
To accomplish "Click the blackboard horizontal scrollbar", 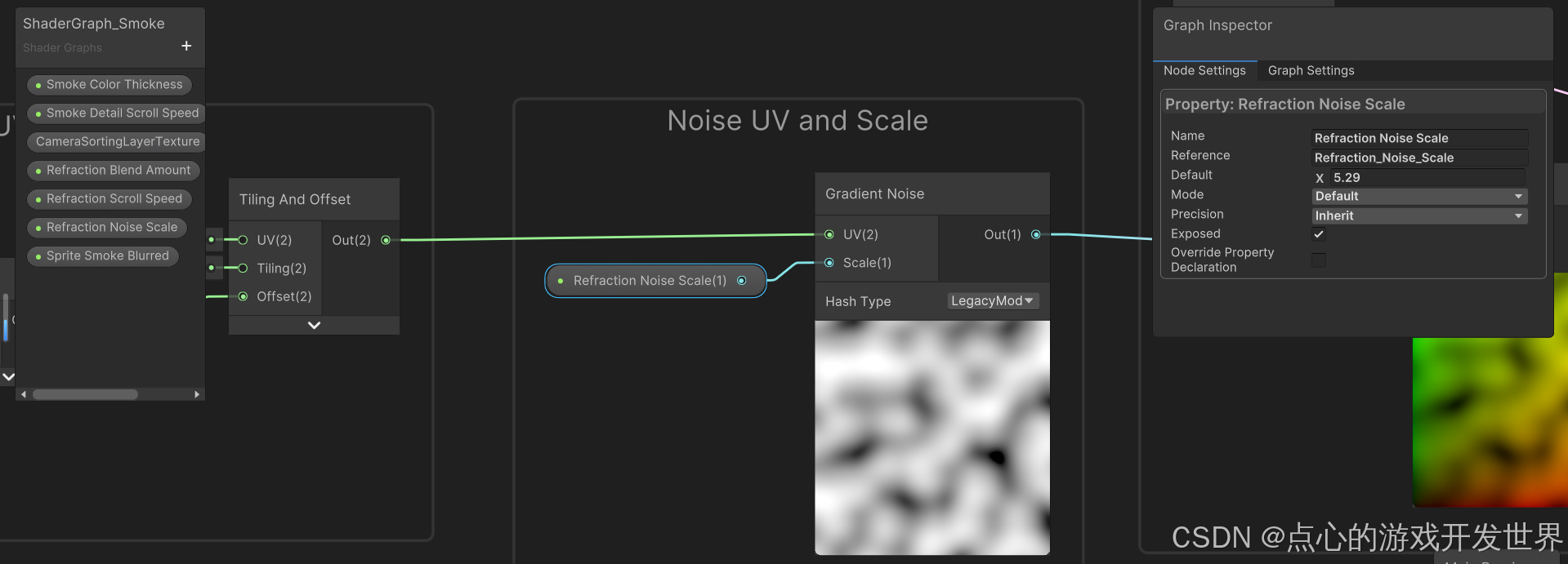I will click(86, 394).
